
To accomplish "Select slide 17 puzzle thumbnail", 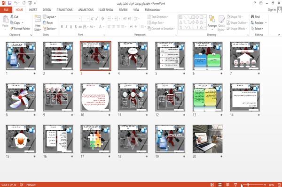I will [95, 139].
